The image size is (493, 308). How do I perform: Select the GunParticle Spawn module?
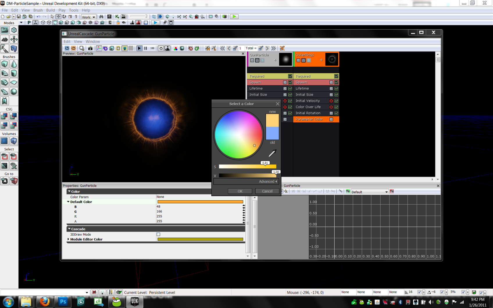click(270, 83)
